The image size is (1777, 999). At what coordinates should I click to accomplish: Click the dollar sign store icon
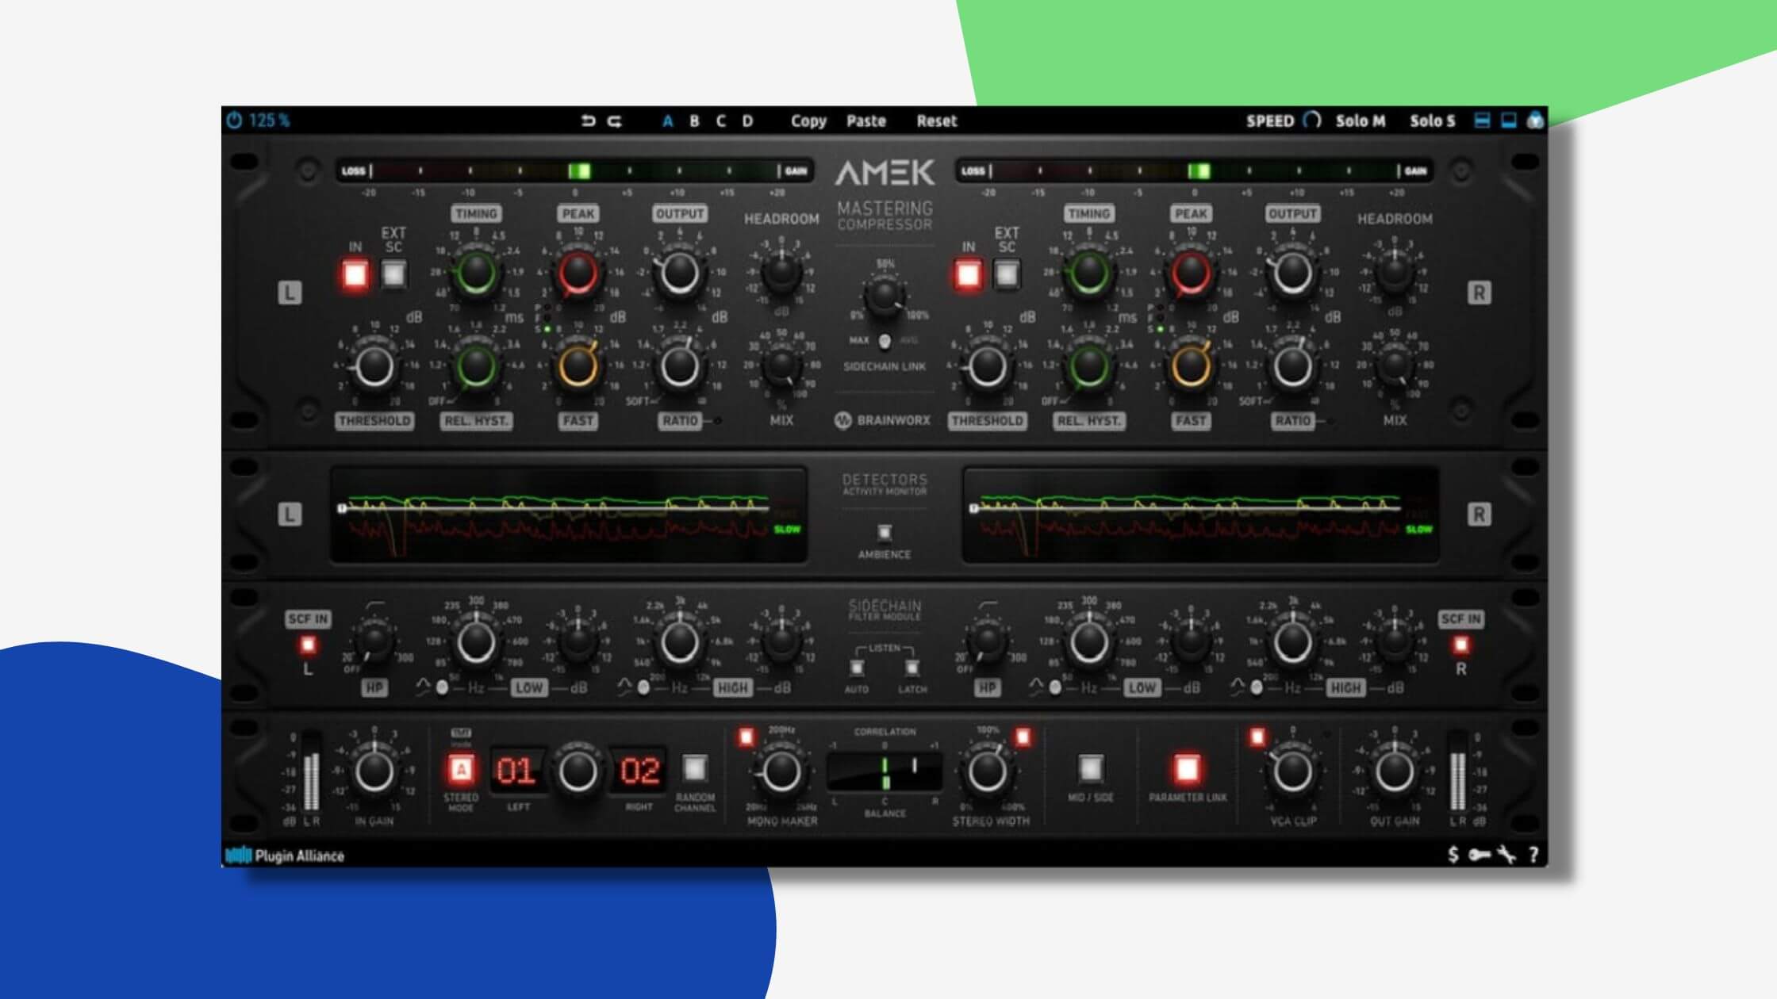click(x=1453, y=855)
